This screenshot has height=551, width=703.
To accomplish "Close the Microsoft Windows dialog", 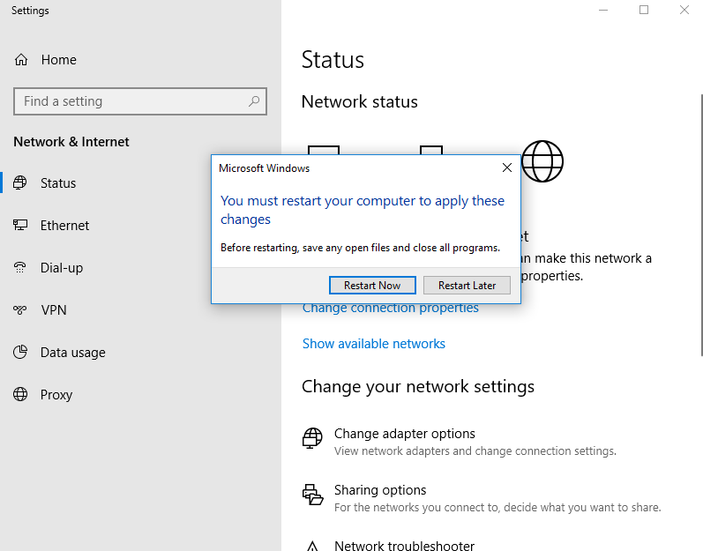I will (507, 168).
